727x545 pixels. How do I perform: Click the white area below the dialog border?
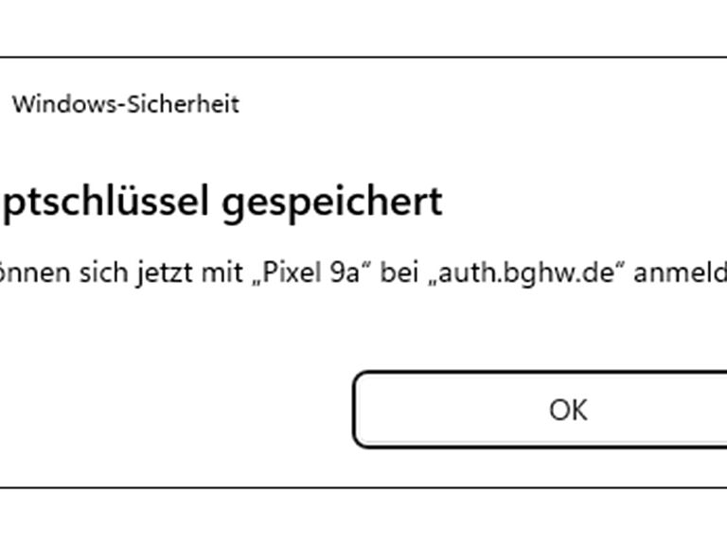[x=363, y=519]
